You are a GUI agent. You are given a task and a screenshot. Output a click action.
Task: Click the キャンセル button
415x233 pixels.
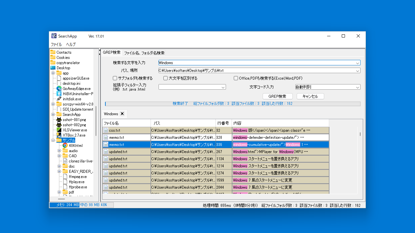(310, 96)
